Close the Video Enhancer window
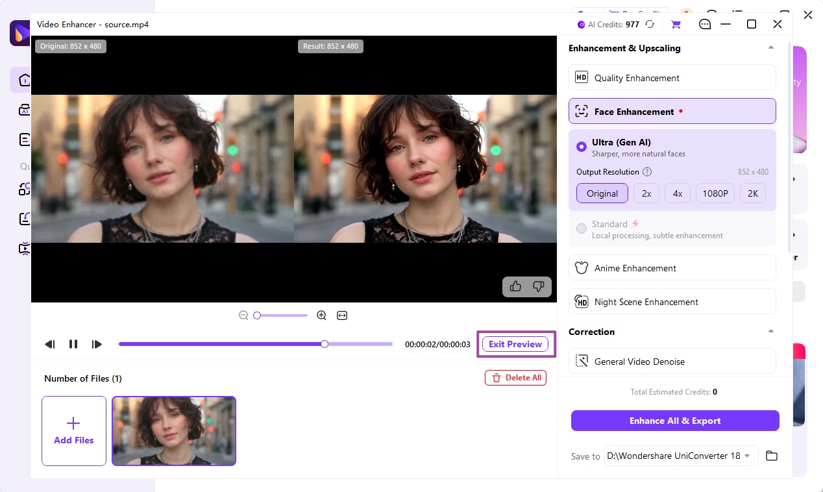Image resolution: width=823 pixels, height=492 pixels. (x=778, y=24)
